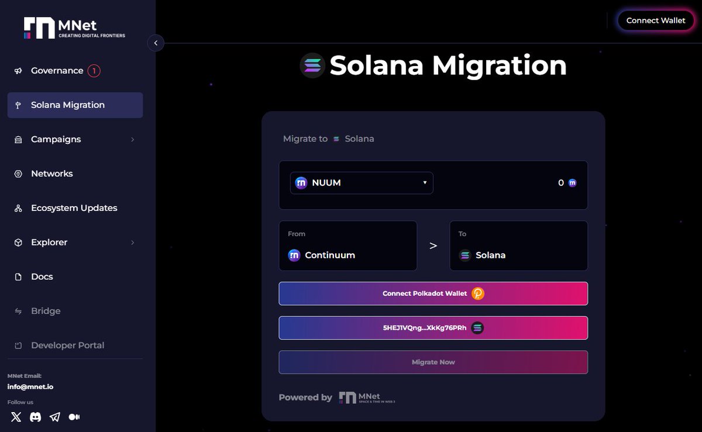Collapse the sidebar with arrow button
This screenshot has width=702, height=432.
(156, 43)
